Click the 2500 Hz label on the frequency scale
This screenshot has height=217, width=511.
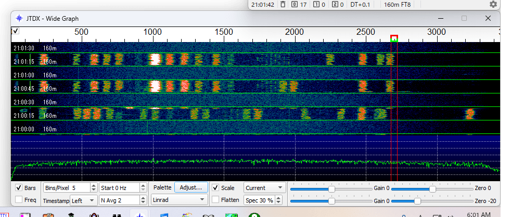tap(366, 32)
